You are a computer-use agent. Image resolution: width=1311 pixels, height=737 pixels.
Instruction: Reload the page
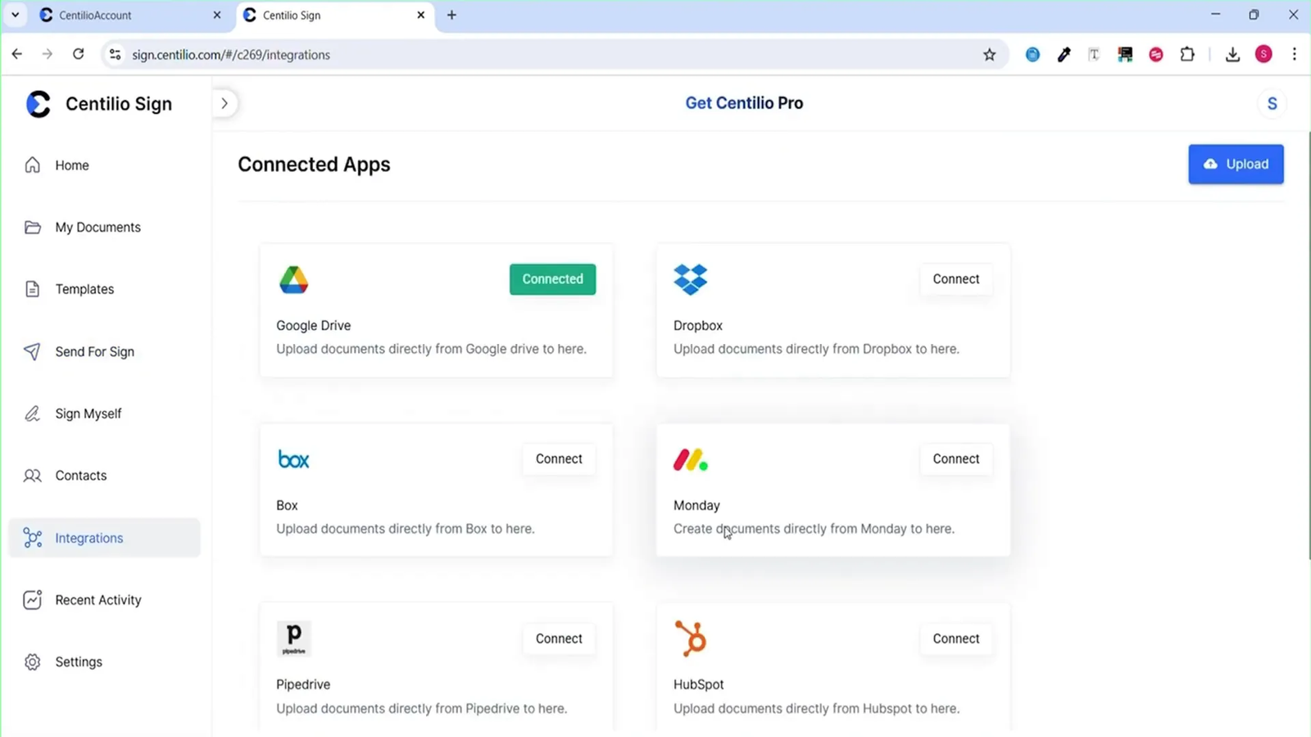78,54
